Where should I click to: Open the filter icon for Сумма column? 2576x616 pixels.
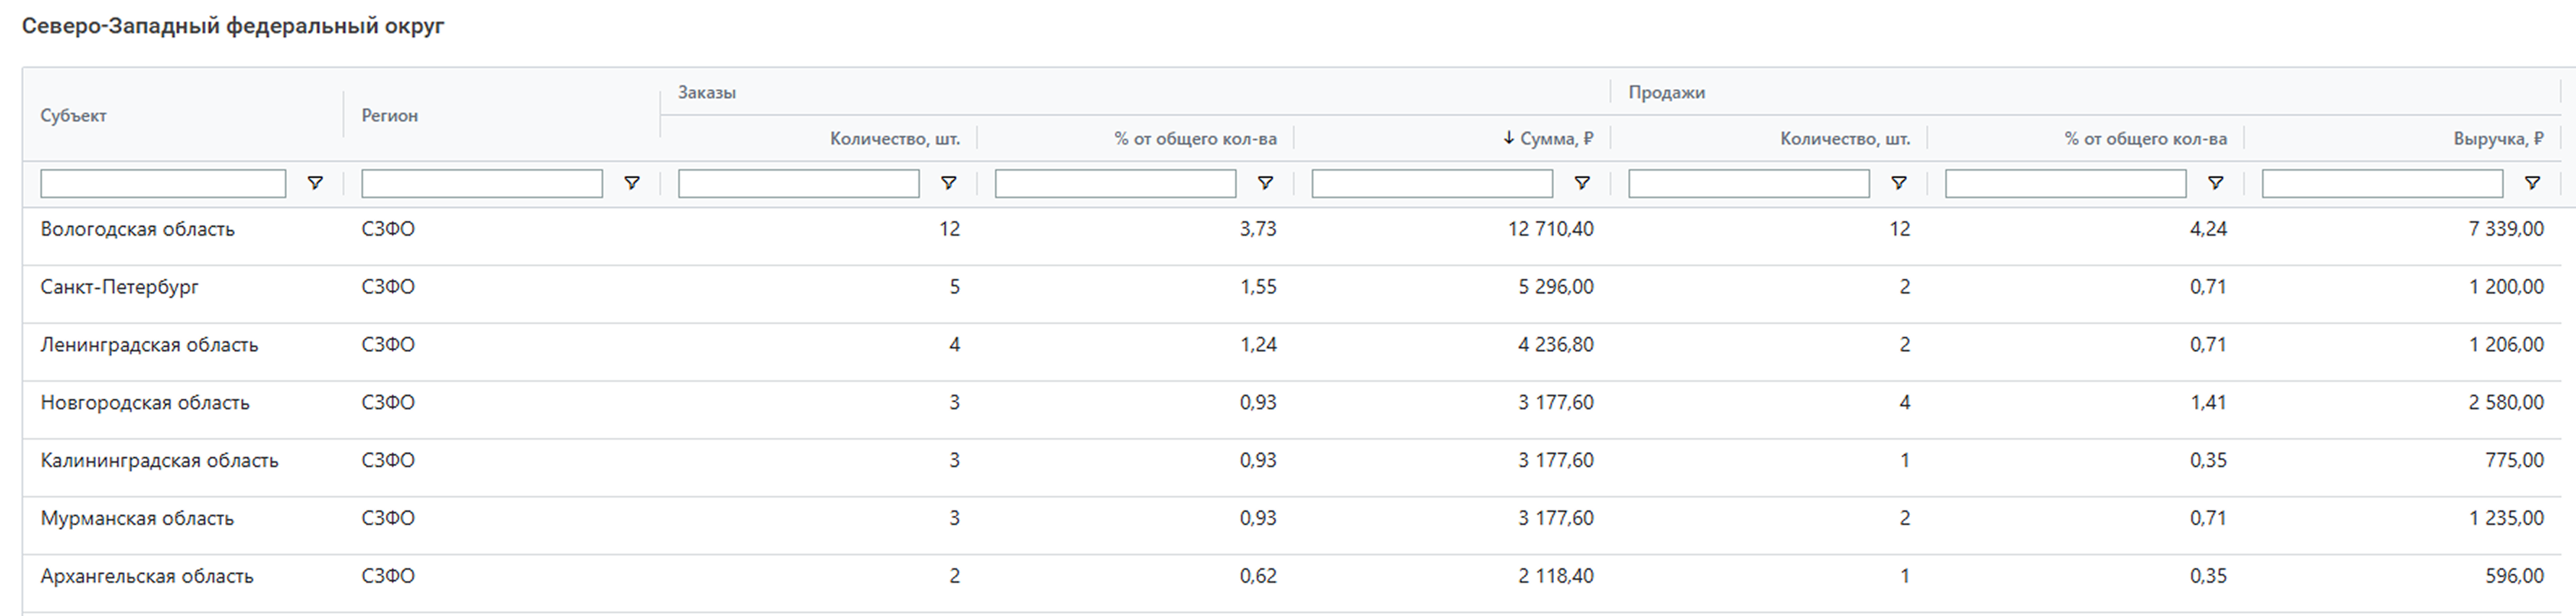pos(1582,183)
